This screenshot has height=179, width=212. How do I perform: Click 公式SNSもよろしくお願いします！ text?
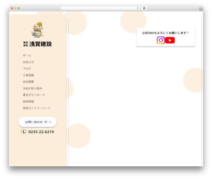point(165,33)
